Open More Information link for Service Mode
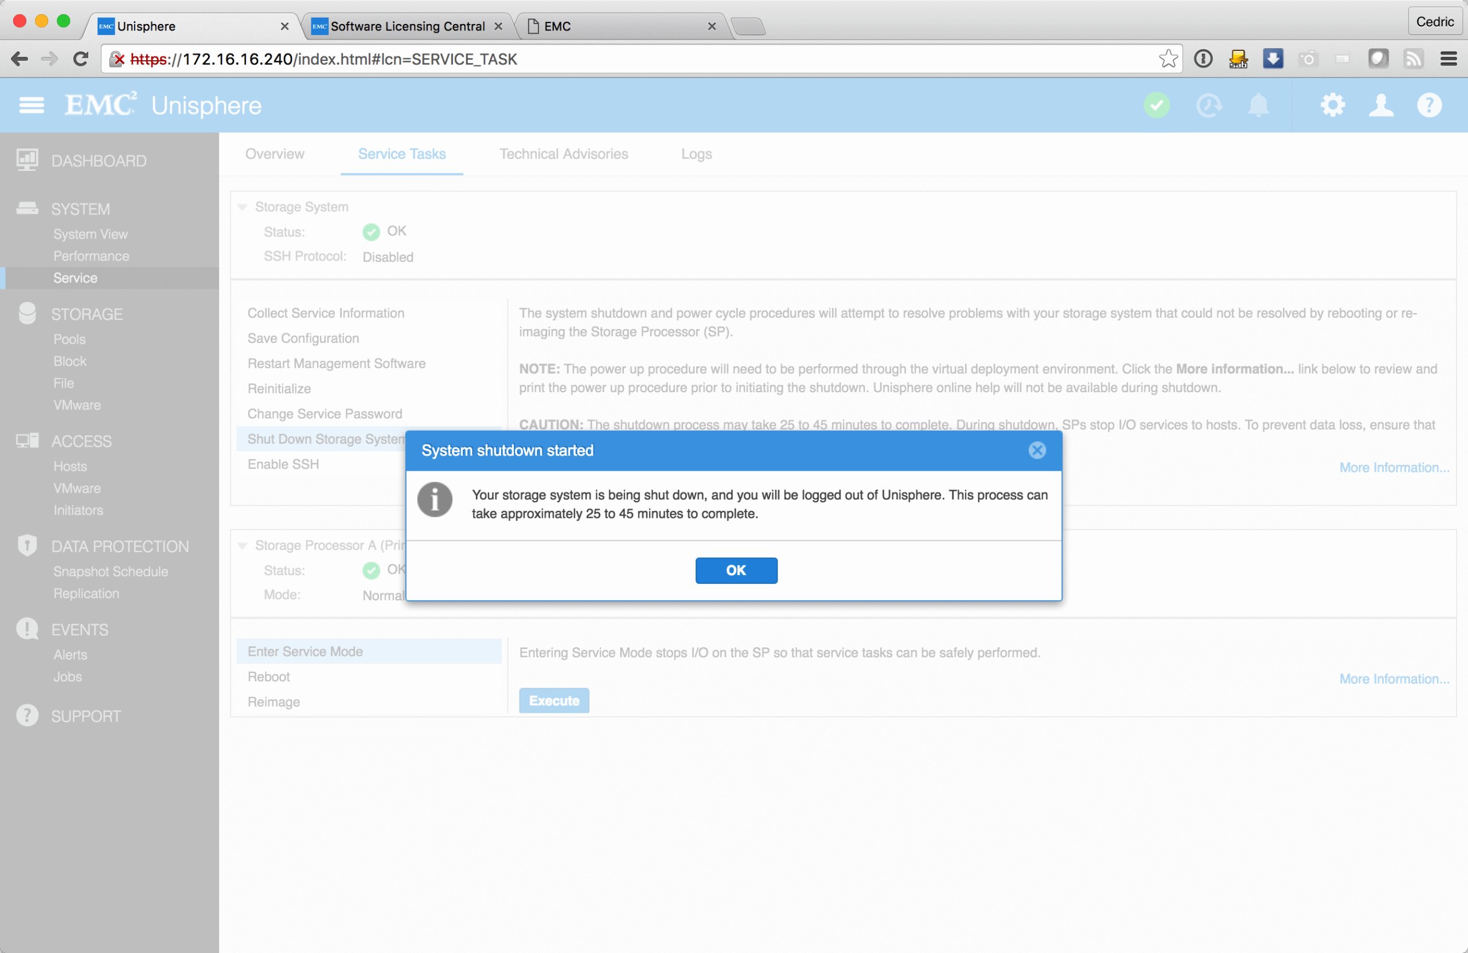The image size is (1468, 953). click(1394, 678)
